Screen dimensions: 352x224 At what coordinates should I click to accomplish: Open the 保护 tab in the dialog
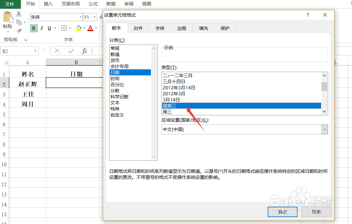click(225, 28)
